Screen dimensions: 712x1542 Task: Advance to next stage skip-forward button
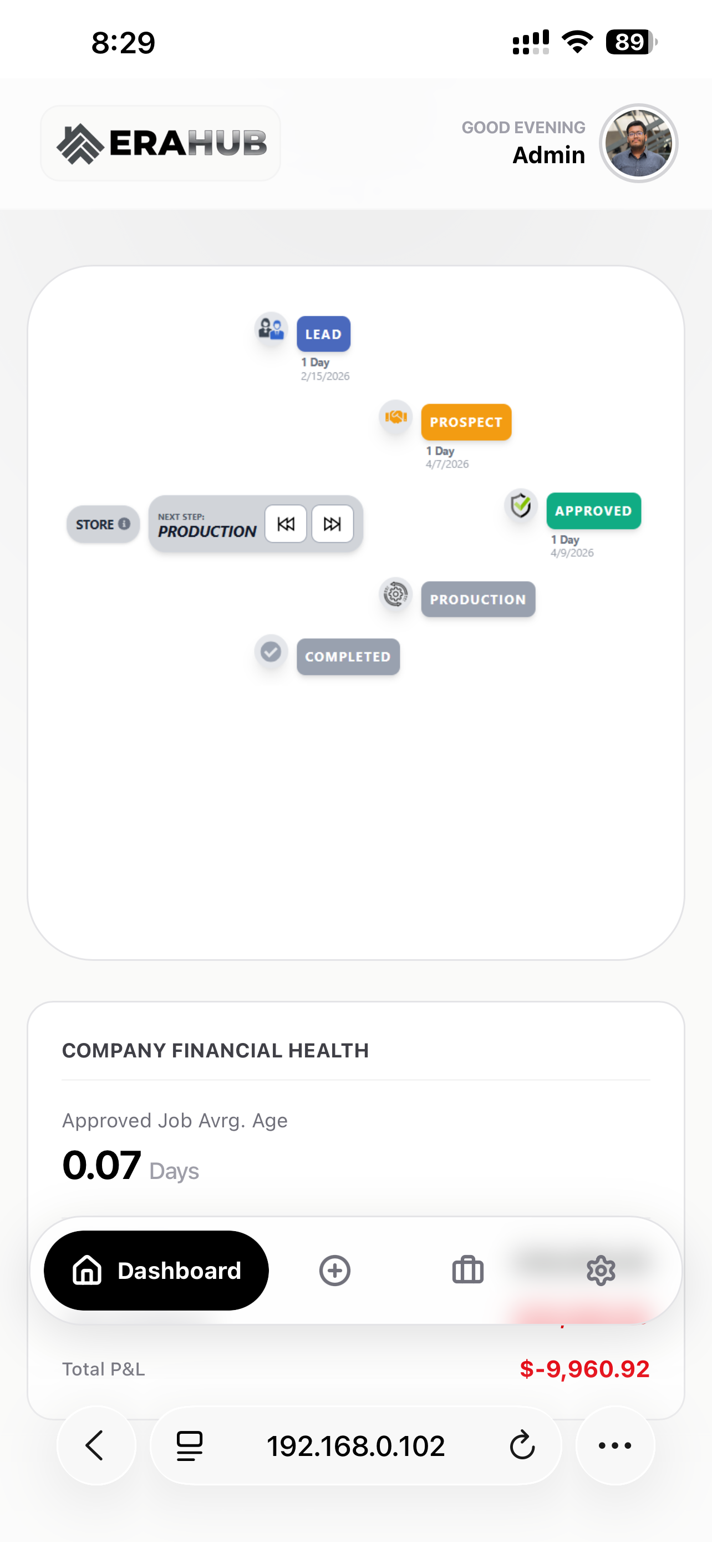point(332,524)
